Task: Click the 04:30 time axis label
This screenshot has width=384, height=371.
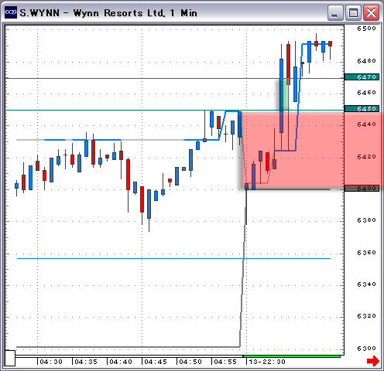Action: tap(51, 362)
